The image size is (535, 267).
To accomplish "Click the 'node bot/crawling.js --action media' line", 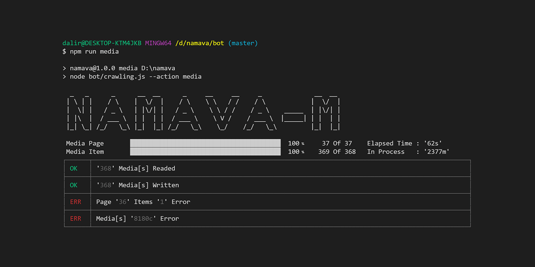I will click(x=132, y=76).
